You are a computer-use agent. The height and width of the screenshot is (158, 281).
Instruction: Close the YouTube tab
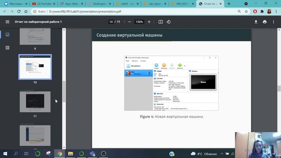54,4
